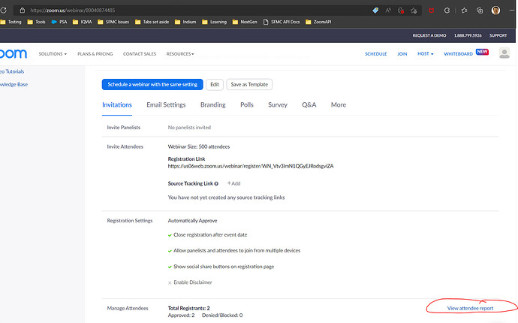
Task: Click the 'Automatically Approve' text
Action: [192, 221]
